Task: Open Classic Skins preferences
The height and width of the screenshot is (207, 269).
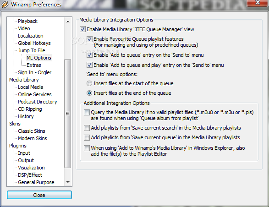Action: (x=32, y=131)
